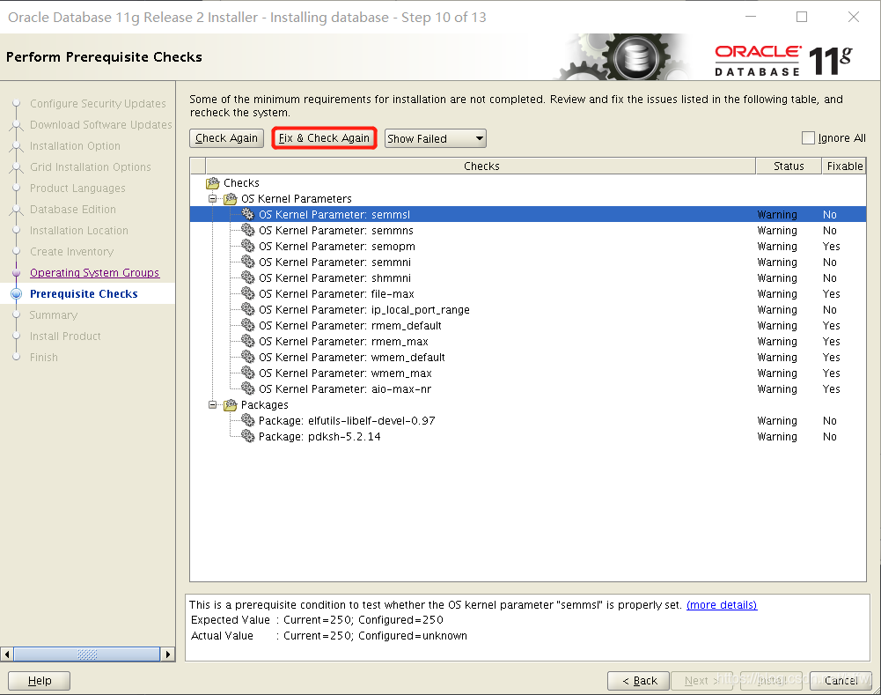Click the gear icon beside elfutils-libelf-devel package
The height and width of the screenshot is (695, 881).
click(x=248, y=420)
